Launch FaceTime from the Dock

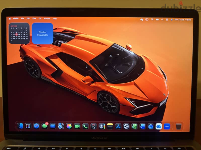[77, 126]
